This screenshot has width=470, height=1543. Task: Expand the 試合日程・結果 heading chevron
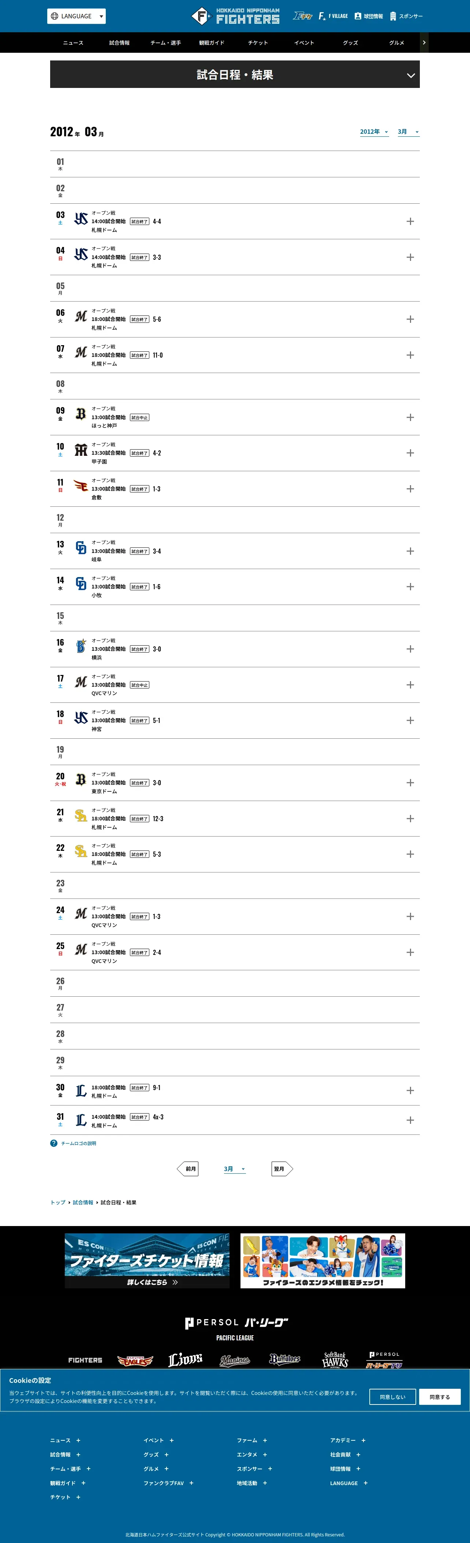tap(411, 75)
